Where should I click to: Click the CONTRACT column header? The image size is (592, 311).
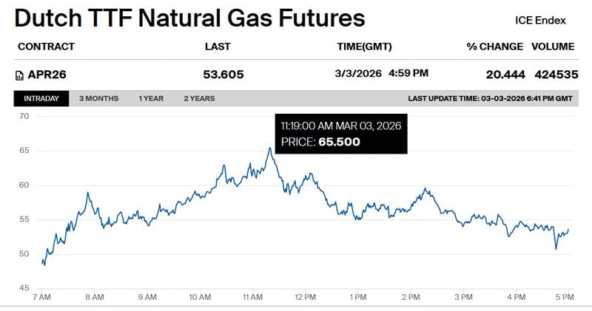coord(46,47)
